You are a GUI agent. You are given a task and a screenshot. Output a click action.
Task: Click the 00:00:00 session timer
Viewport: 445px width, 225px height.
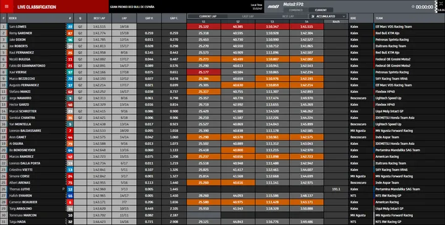tap(424, 7)
